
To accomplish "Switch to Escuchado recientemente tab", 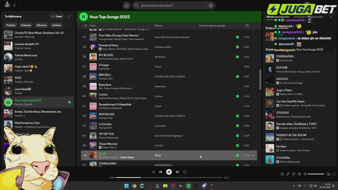I will [x=308, y=17].
